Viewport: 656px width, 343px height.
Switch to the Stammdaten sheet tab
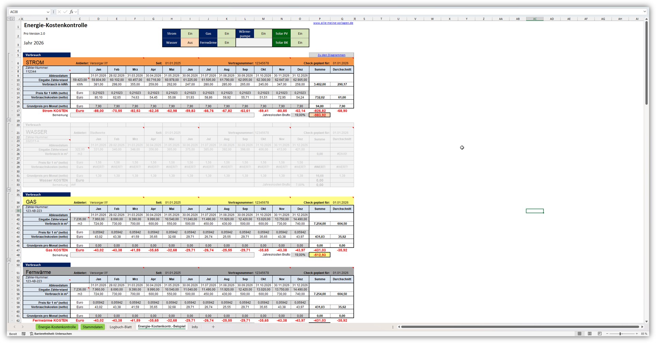click(92, 327)
